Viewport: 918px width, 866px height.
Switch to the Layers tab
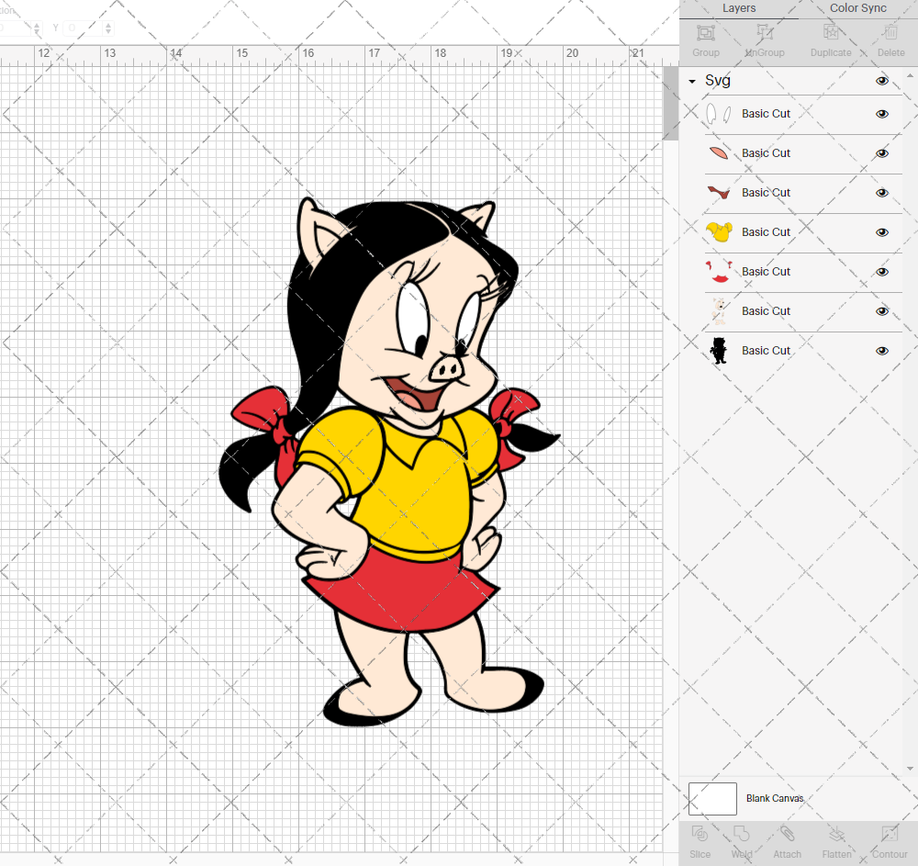[x=739, y=8]
